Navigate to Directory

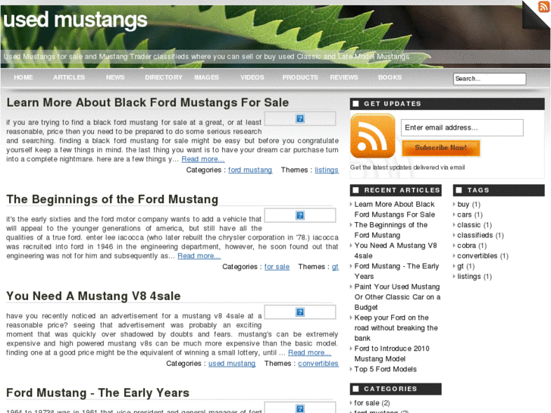(164, 77)
